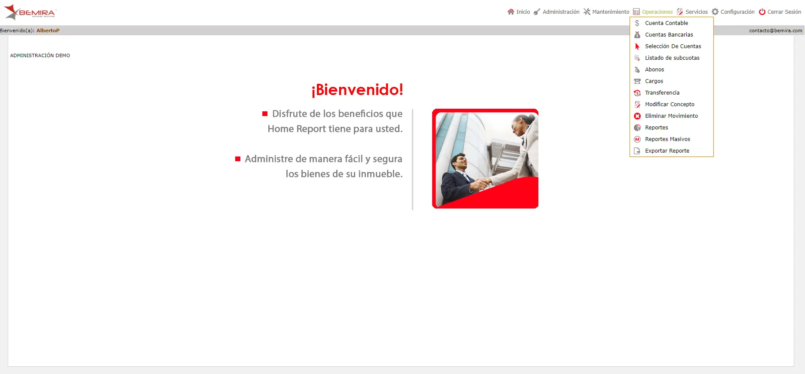Image resolution: width=805 pixels, height=374 pixels.
Task: Click the handshake welcome image
Action: pyautogui.click(x=485, y=159)
